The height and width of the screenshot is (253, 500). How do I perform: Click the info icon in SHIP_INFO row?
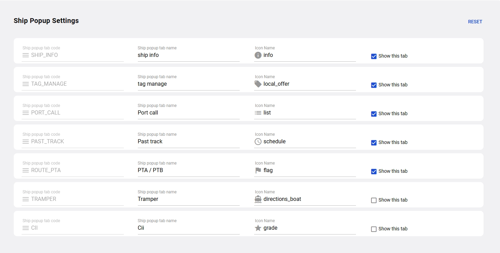click(258, 55)
